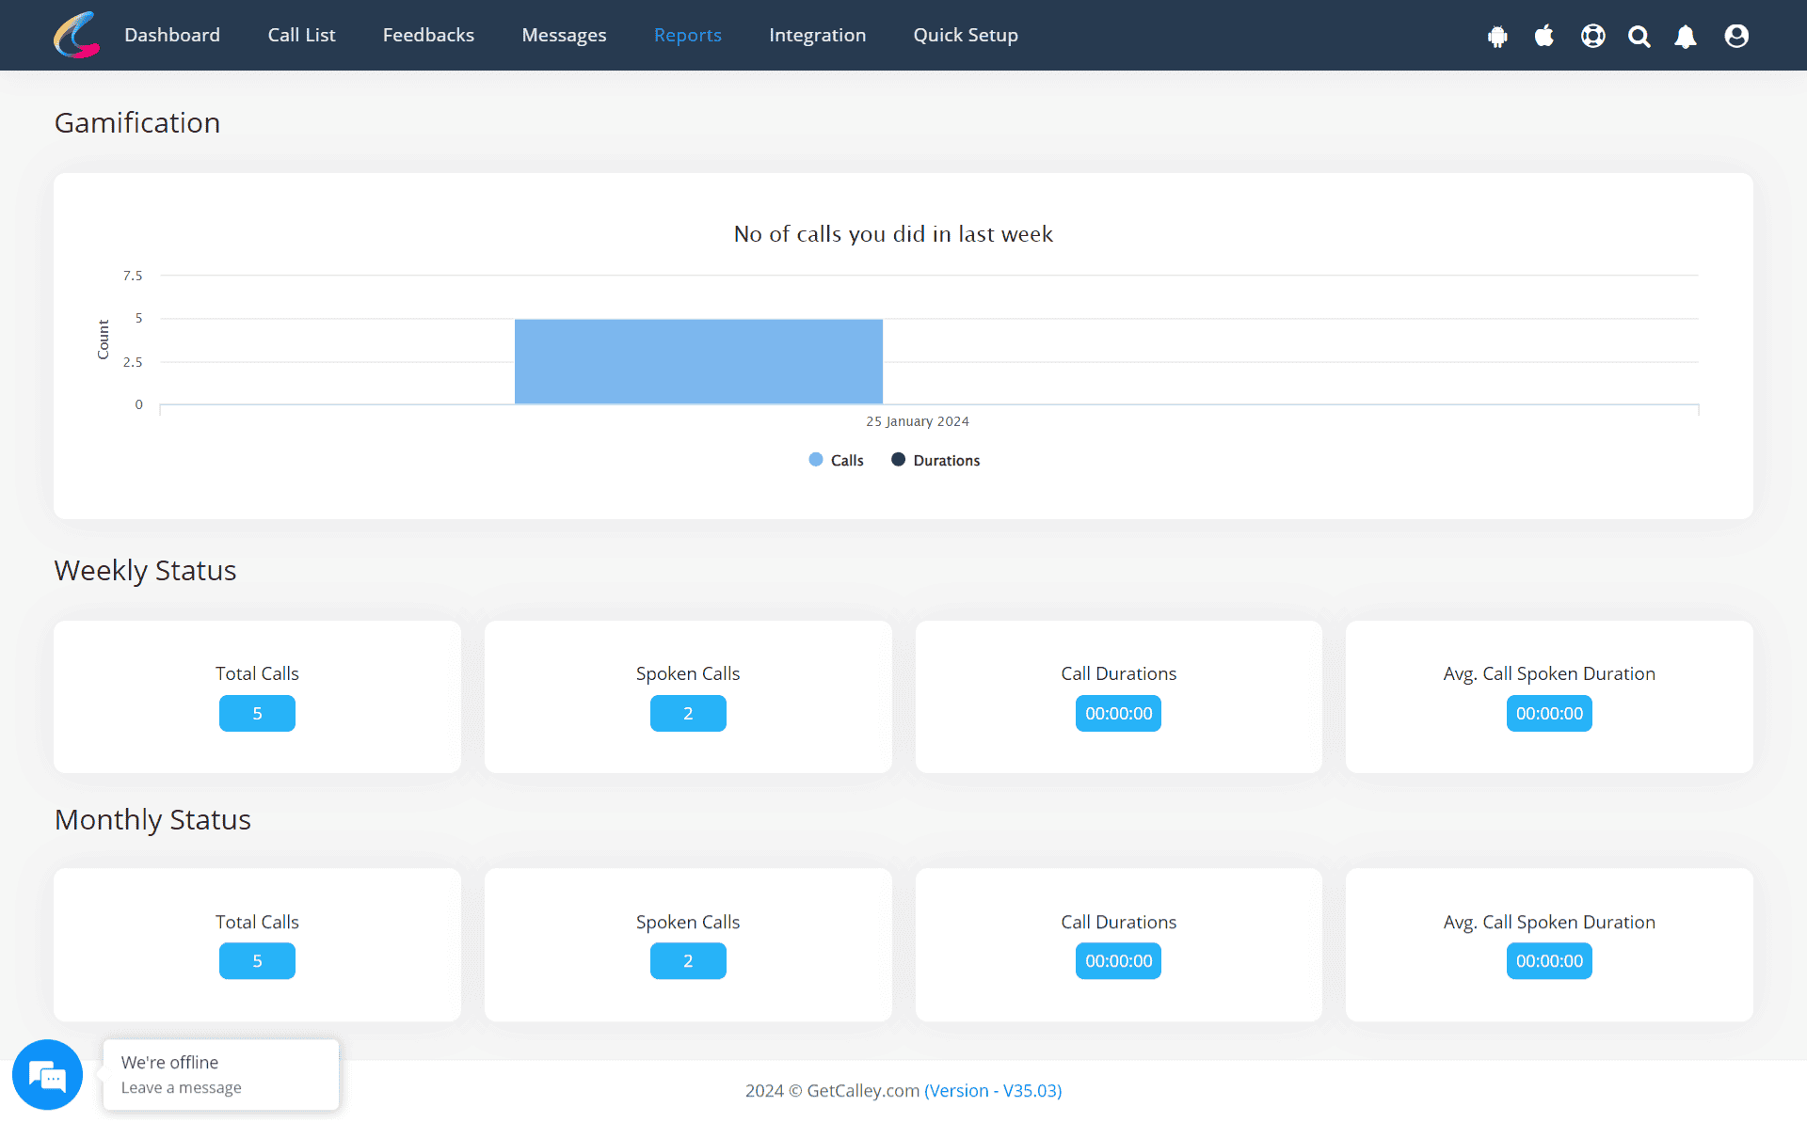The image size is (1807, 1122).
Task: Click the Version V35.03 link
Action: tap(994, 1090)
